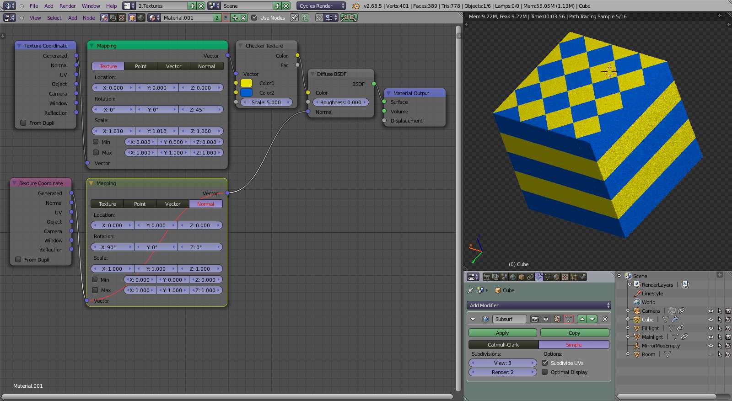Enable Optimal Display checkbox
Viewport: 732px width, 401px height.
pos(545,372)
